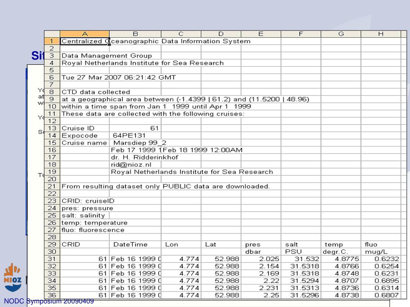Click 'Marsdiep 99_2' cell
410x307 pixels.
tap(140, 143)
